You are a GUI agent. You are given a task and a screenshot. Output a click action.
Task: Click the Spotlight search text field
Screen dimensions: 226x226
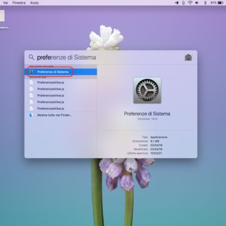point(109,57)
